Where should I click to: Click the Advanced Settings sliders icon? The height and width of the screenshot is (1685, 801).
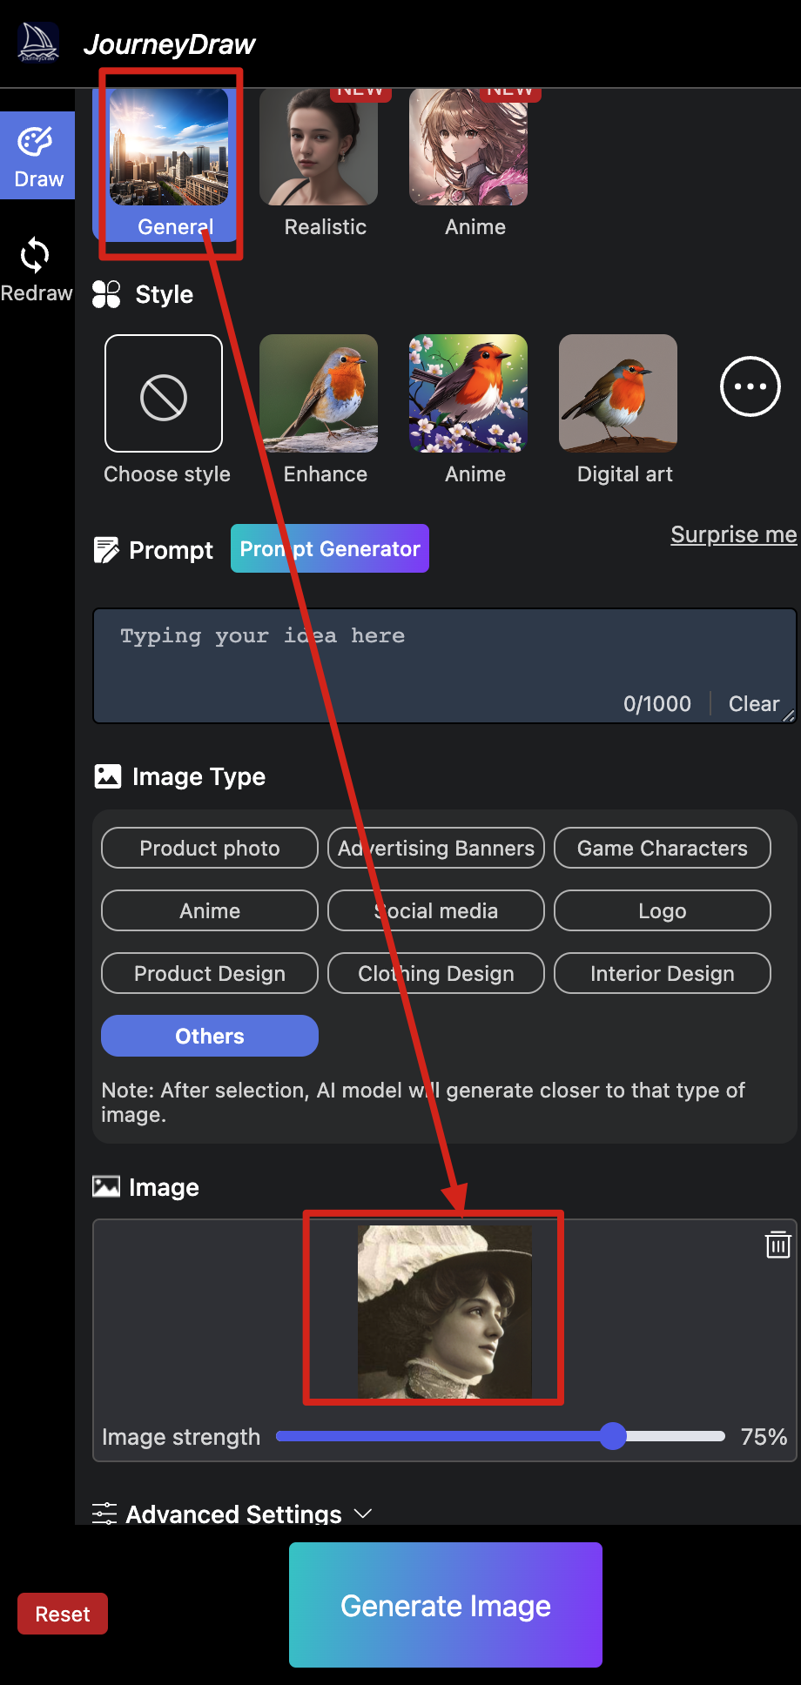click(104, 1514)
